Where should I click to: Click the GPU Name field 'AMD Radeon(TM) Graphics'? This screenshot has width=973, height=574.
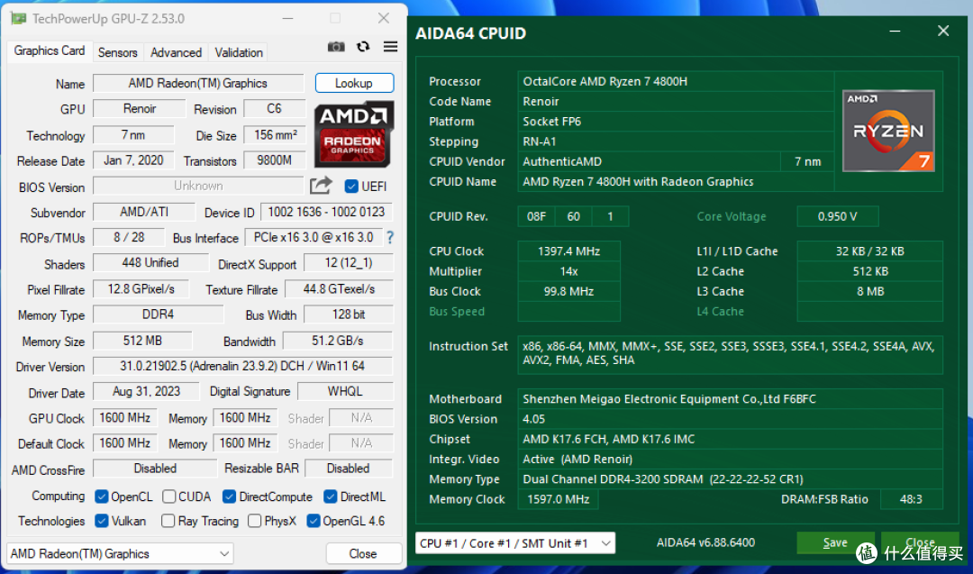pyautogui.click(x=198, y=83)
